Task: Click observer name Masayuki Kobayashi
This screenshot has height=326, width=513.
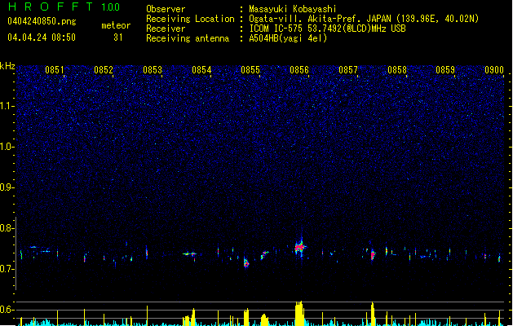Action: pos(293,9)
